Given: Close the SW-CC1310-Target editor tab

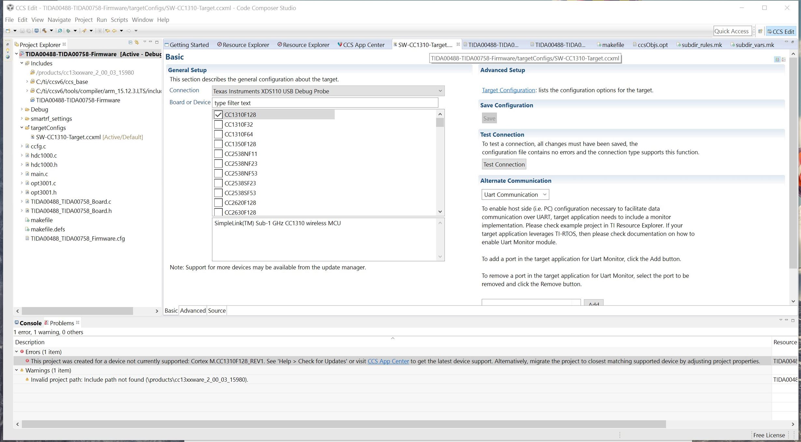Looking at the screenshot, I should (x=458, y=44).
